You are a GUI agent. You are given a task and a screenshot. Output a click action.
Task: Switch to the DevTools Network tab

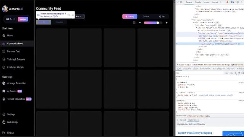pyautogui.click(x=215, y=2)
